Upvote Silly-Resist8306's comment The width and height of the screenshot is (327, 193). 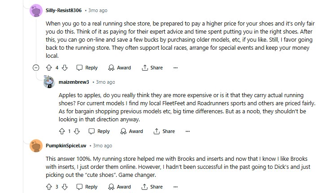point(49,68)
